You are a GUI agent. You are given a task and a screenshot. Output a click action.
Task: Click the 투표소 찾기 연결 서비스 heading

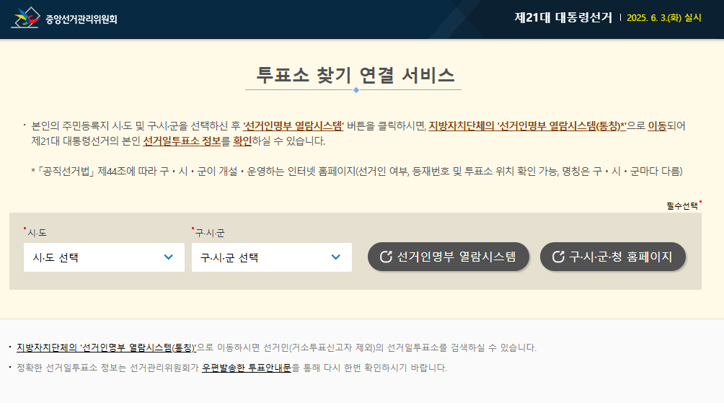pos(356,75)
